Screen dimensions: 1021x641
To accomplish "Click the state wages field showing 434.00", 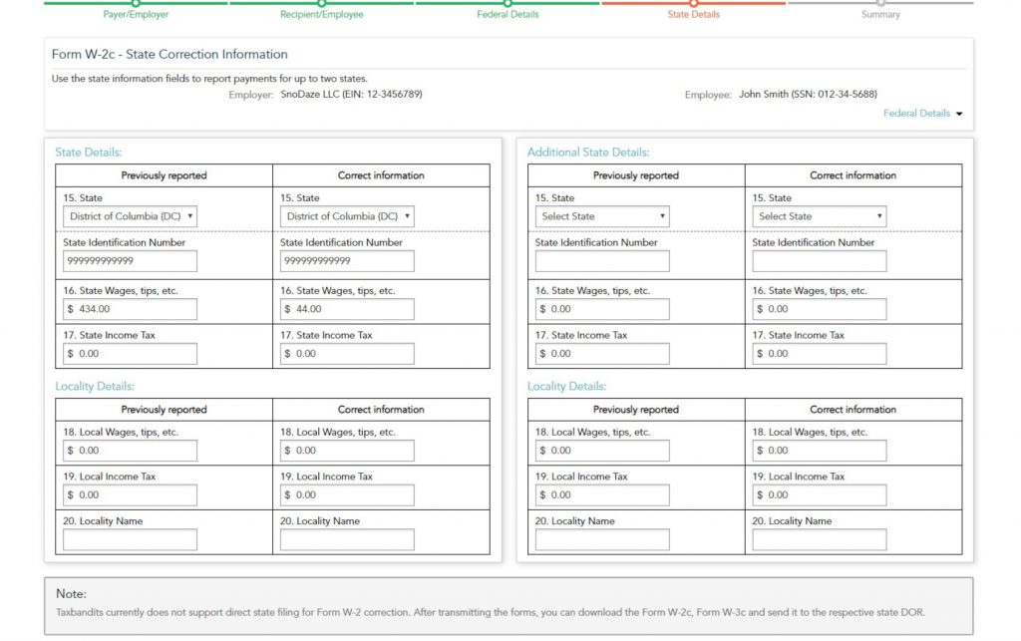I will coord(130,309).
